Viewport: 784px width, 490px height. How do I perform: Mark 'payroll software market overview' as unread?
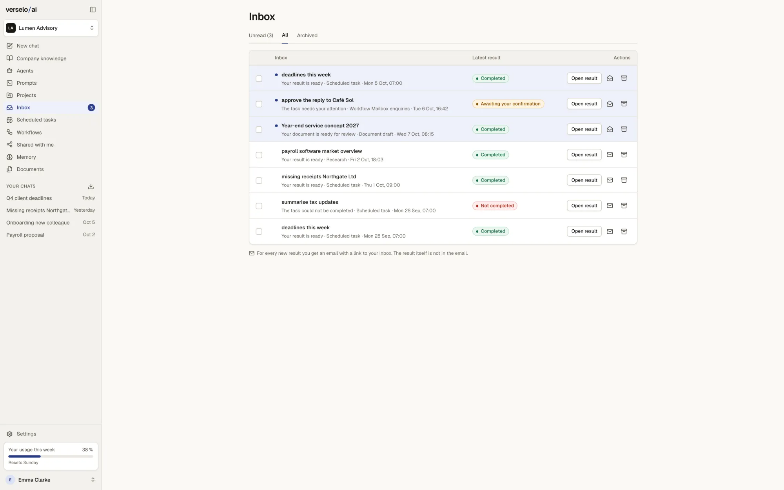pyautogui.click(x=610, y=155)
